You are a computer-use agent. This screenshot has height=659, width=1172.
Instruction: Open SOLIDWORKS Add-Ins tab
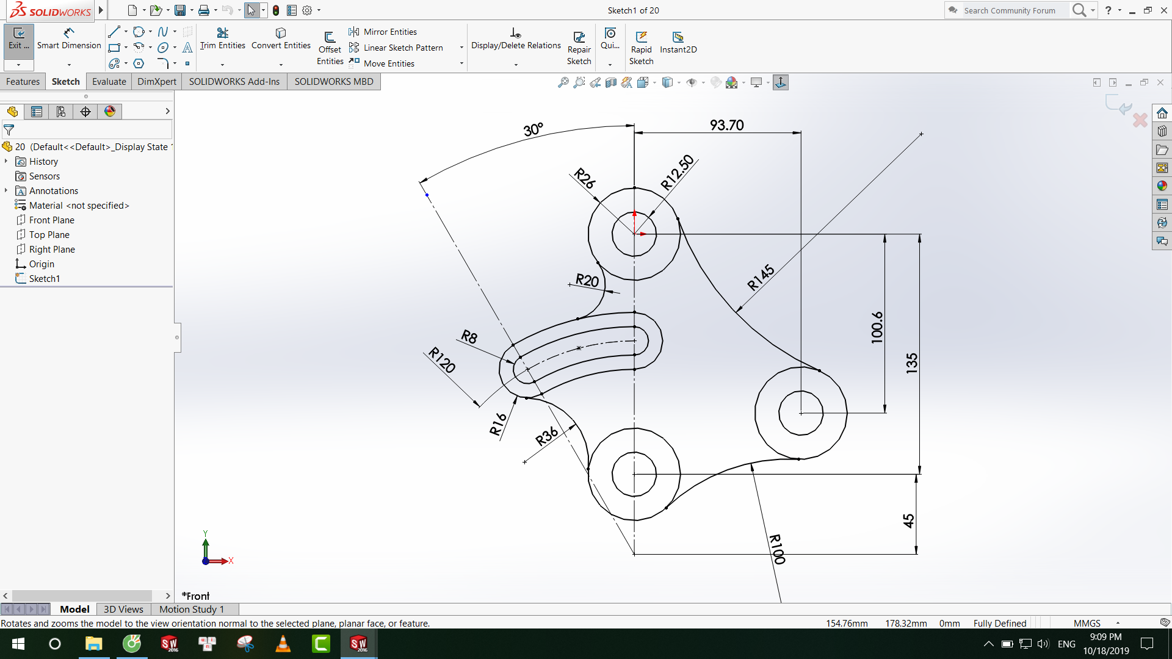coord(234,82)
